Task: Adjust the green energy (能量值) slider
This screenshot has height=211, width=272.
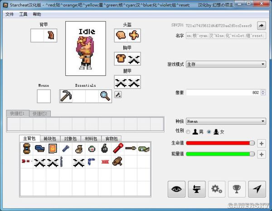Action: (220, 154)
